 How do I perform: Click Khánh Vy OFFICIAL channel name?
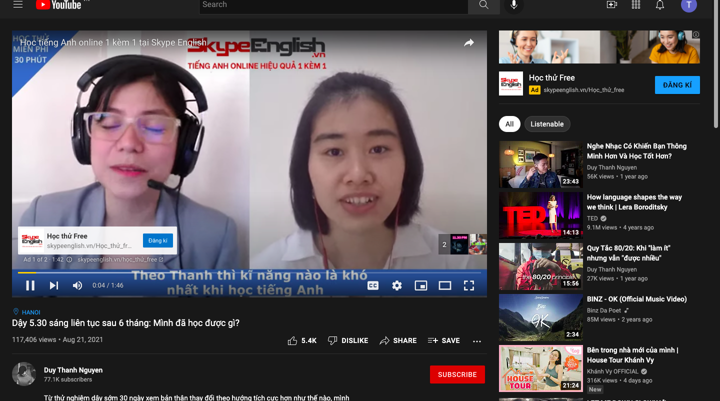(612, 371)
